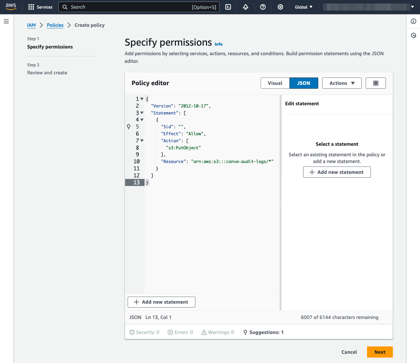The image size is (420, 363).
Task: Open the notifications bell
Action: [x=245, y=7]
